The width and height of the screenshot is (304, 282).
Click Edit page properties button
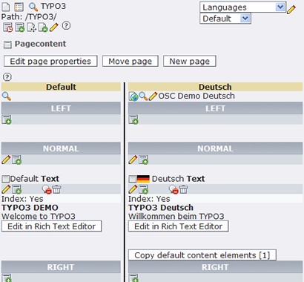click(50, 61)
